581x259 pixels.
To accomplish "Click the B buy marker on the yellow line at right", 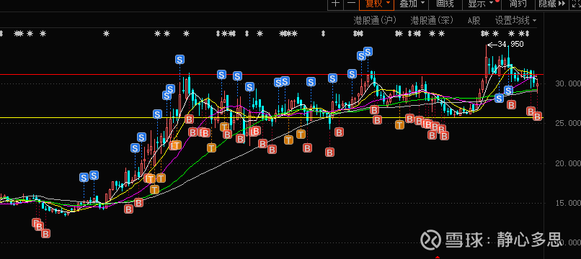I will point(537,117).
